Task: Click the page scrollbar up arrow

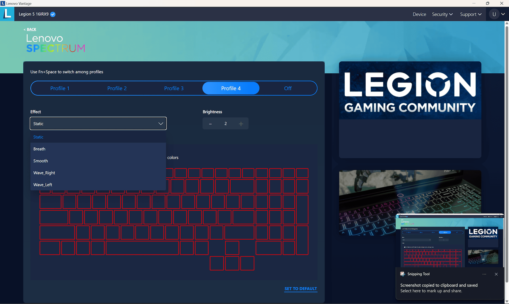Action: (x=507, y=23)
